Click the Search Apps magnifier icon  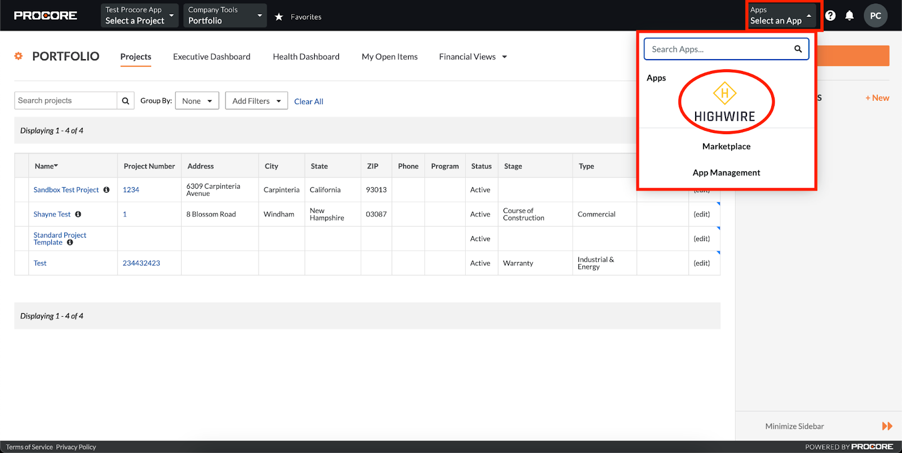pyautogui.click(x=798, y=49)
